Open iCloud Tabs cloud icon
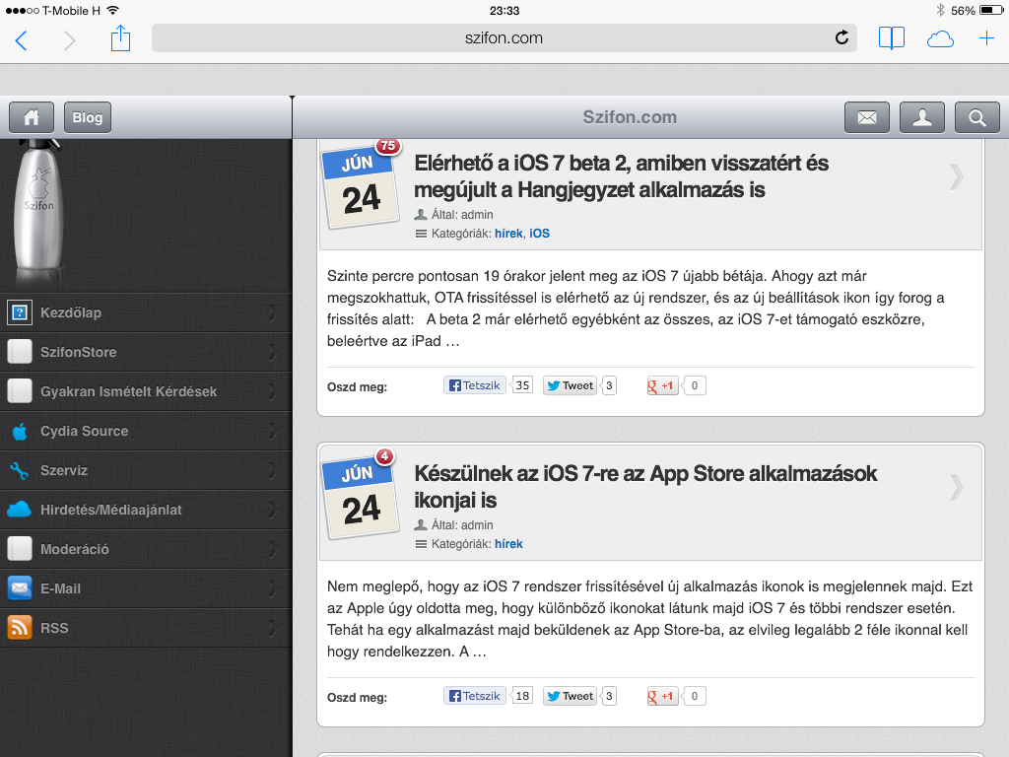The image size is (1009, 757). 940,38
